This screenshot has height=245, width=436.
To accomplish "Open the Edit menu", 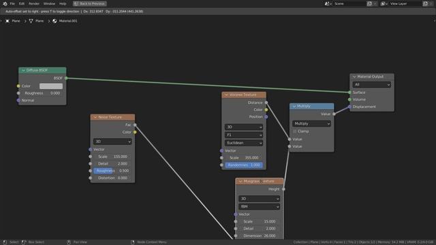I will click(22, 3).
